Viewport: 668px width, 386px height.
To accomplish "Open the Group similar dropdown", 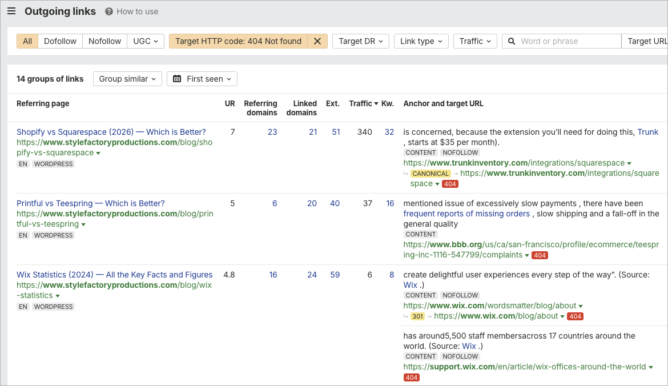I will click(x=127, y=79).
